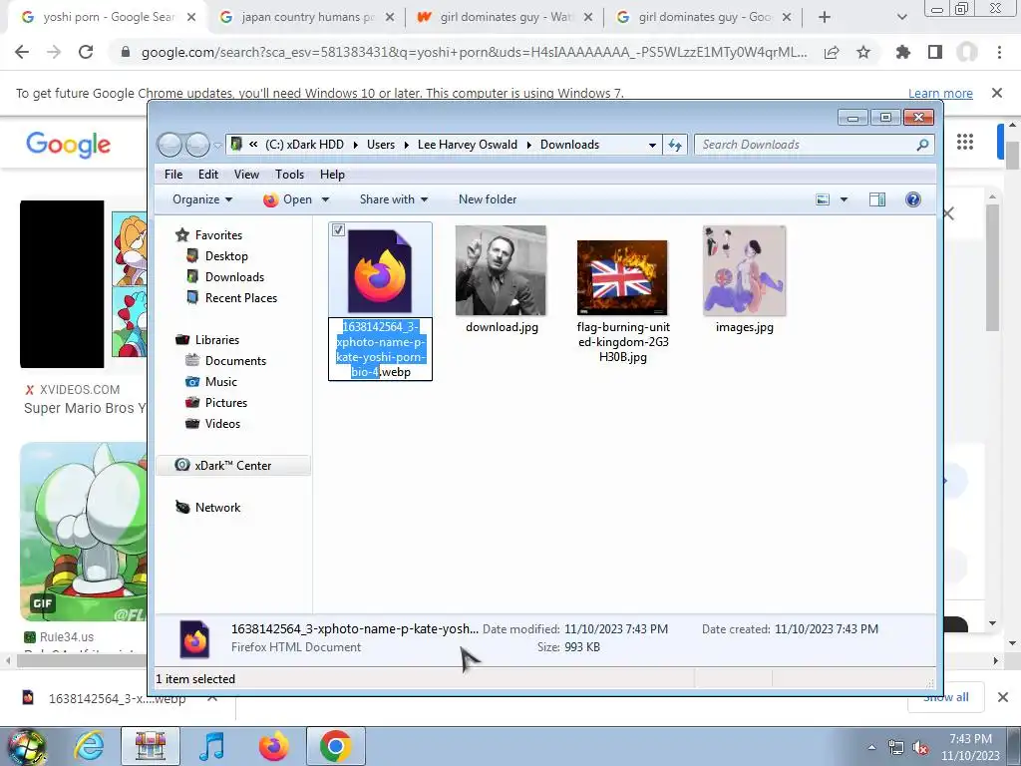Close the Chrome downloads bar
Viewport: 1021px width, 766px height.
tap(1003, 697)
